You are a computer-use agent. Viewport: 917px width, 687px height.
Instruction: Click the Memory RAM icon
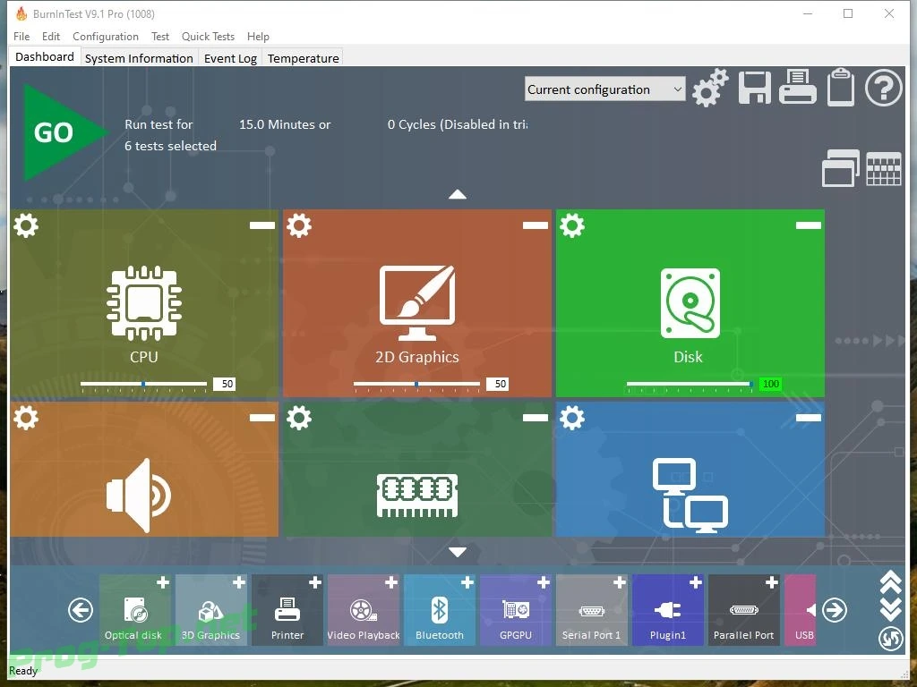(x=417, y=496)
